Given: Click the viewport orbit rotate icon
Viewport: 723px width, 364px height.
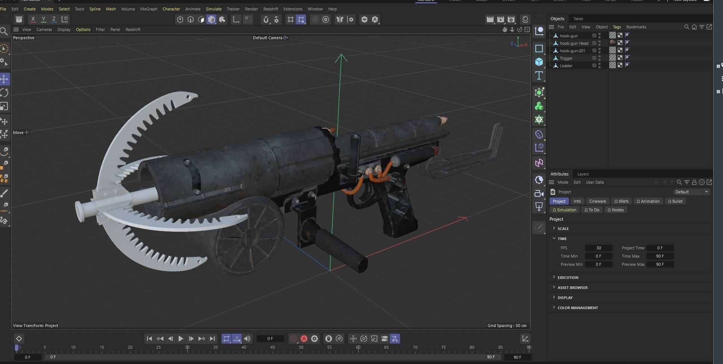Looking at the screenshot, I should coord(519,29).
